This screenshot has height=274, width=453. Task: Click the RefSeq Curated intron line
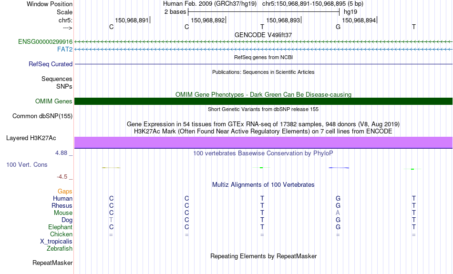(263, 64)
